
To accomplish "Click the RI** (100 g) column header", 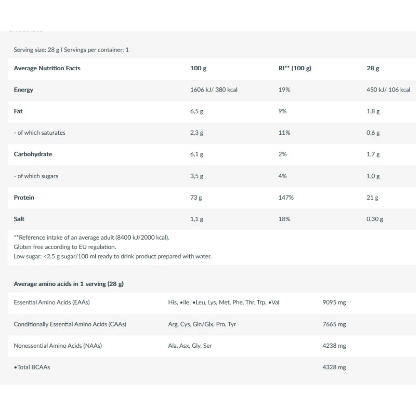I will [295, 68].
